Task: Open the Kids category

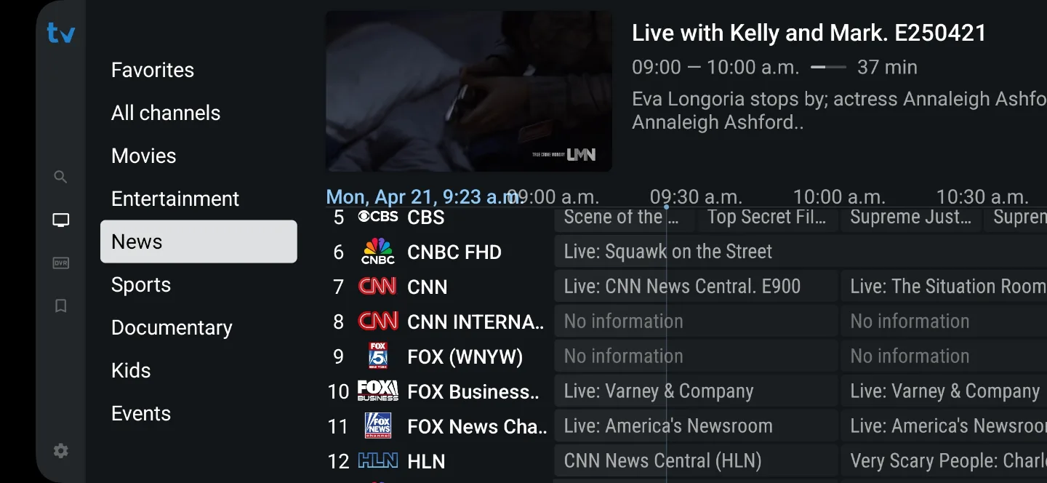Action: coord(131,370)
